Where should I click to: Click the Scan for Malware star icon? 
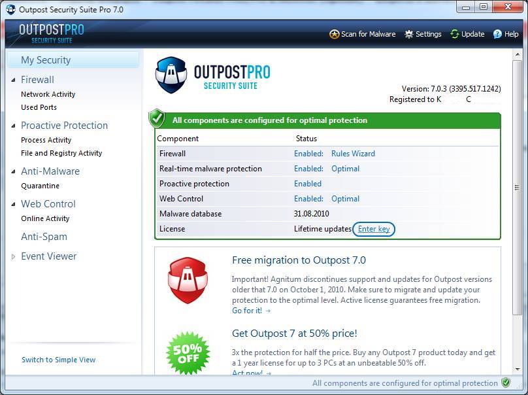334,34
